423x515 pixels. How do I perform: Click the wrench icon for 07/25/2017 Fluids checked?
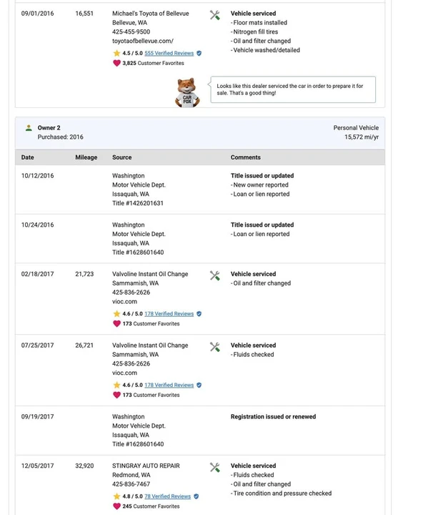(214, 347)
